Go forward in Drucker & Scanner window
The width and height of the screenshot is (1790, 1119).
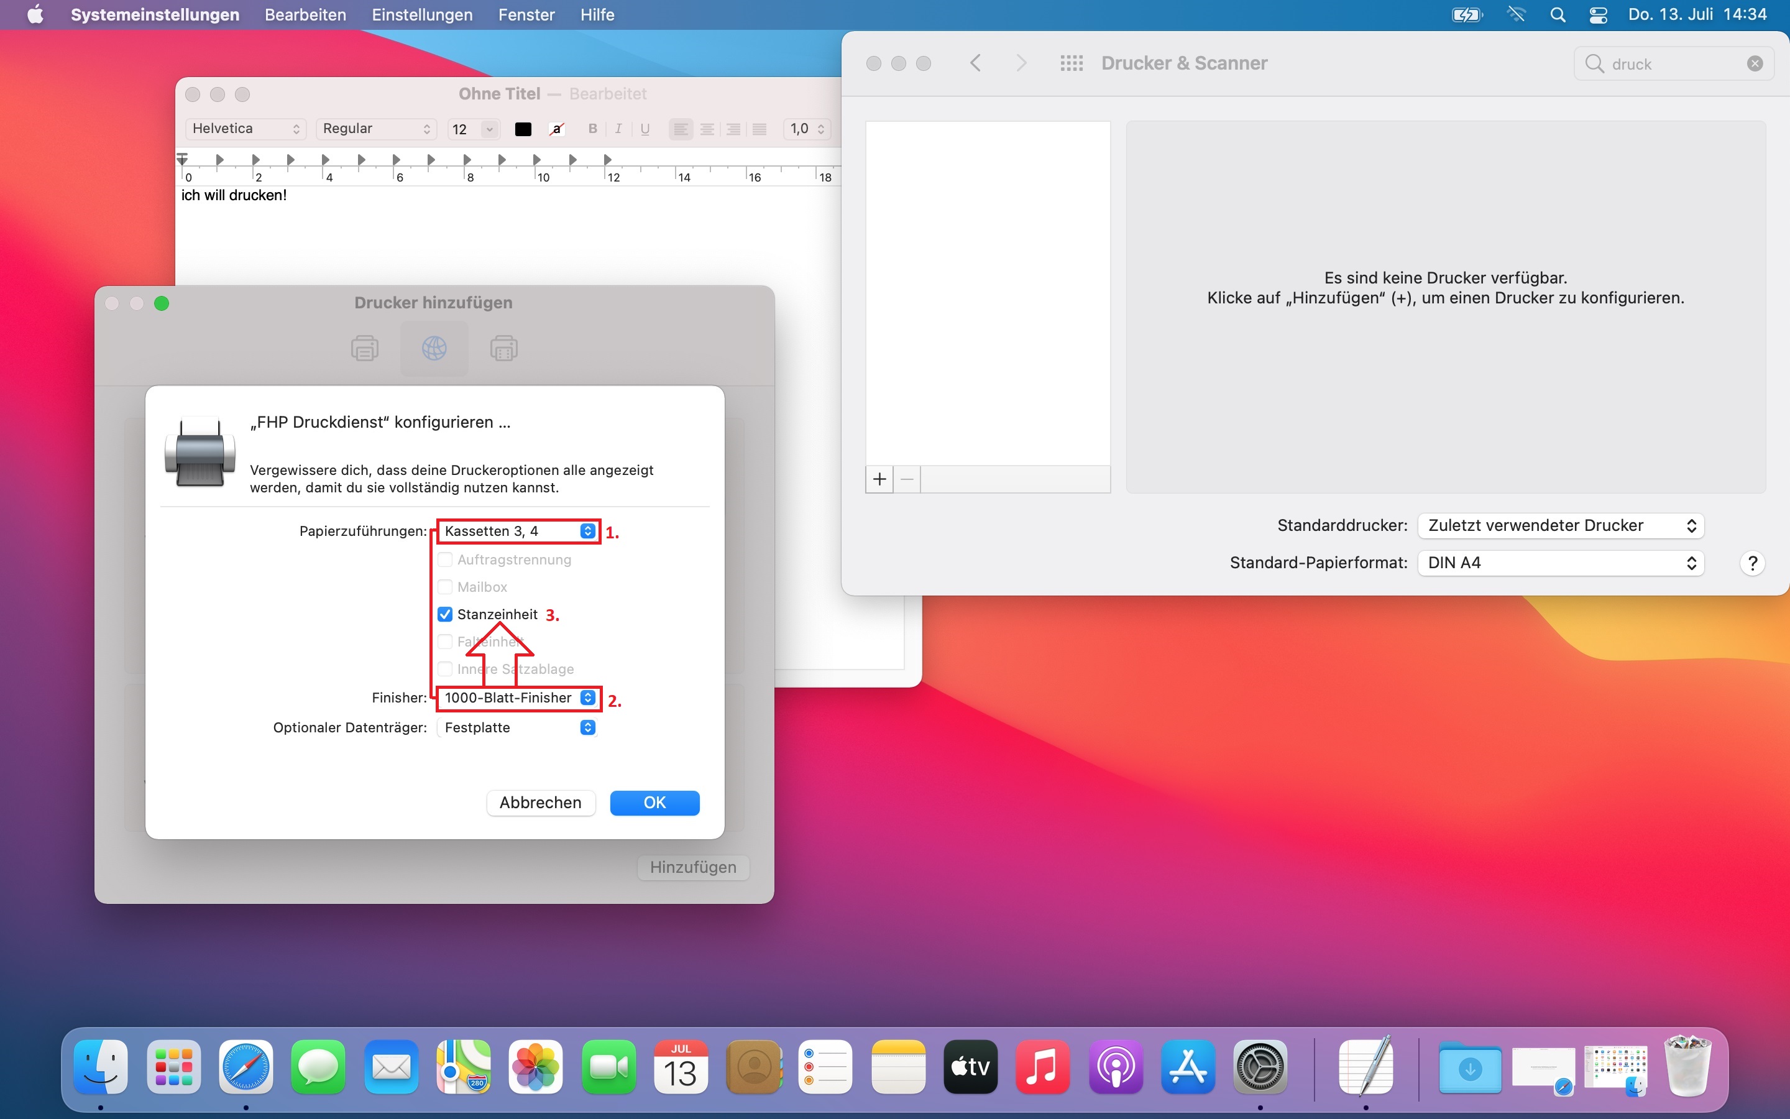pyautogui.click(x=1022, y=63)
